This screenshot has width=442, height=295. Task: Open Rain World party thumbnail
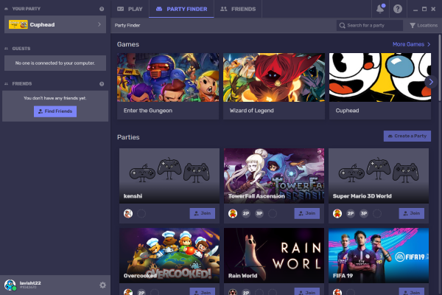(x=274, y=255)
